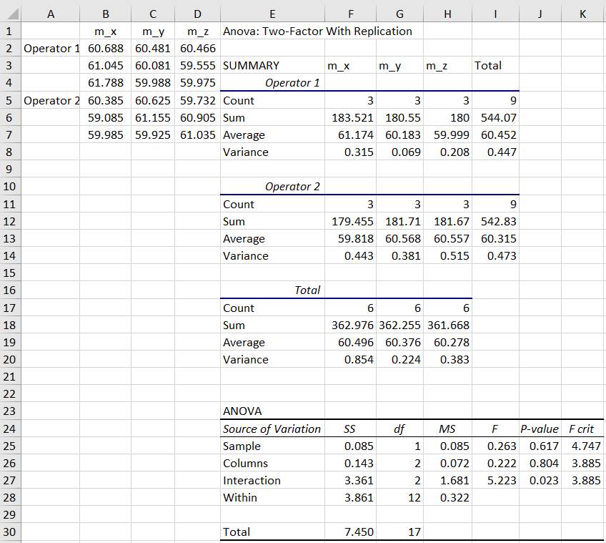
Task: Select the Within SS value 3.861
Action: (359, 497)
